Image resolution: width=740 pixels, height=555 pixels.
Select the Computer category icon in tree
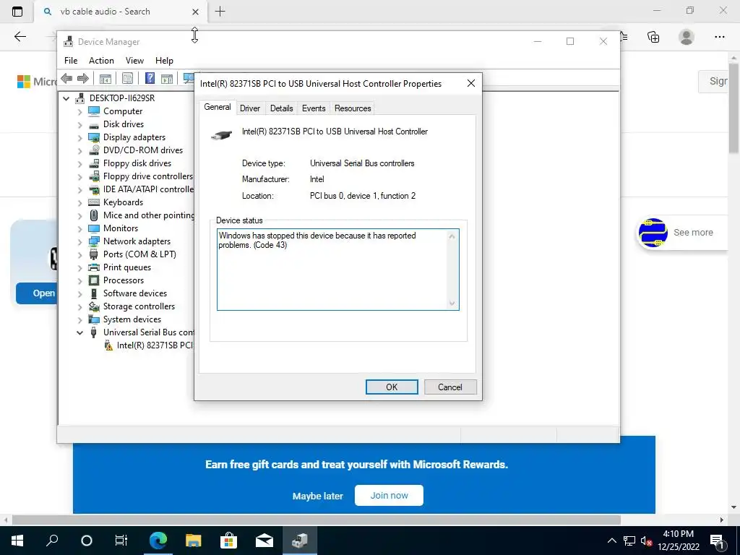94,111
